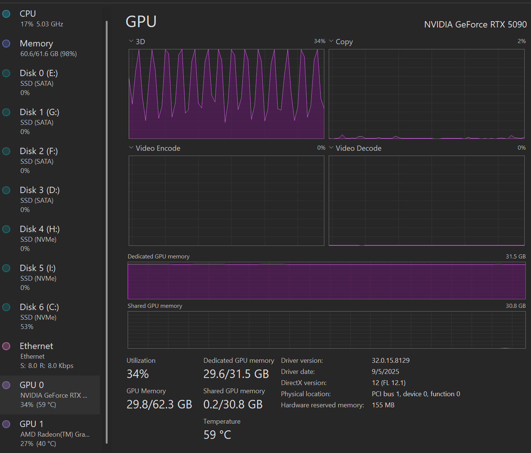
Task: Click driver version "32.0.15.8129"
Action: click(391, 361)
